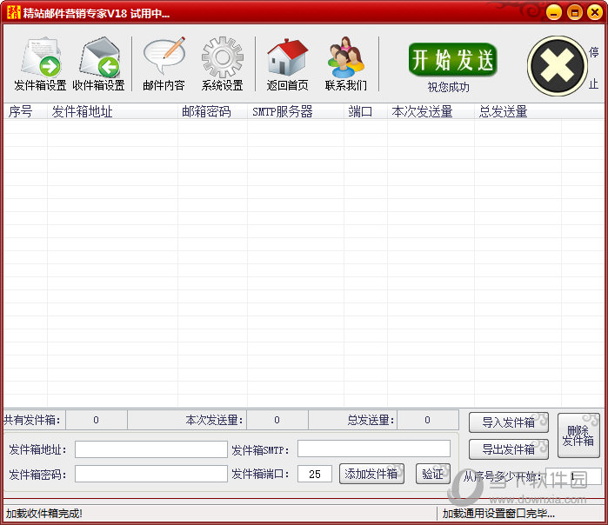Focus the 发件箱地址 address input field
This screenshot has width=608, height=525.
(150, 449)
